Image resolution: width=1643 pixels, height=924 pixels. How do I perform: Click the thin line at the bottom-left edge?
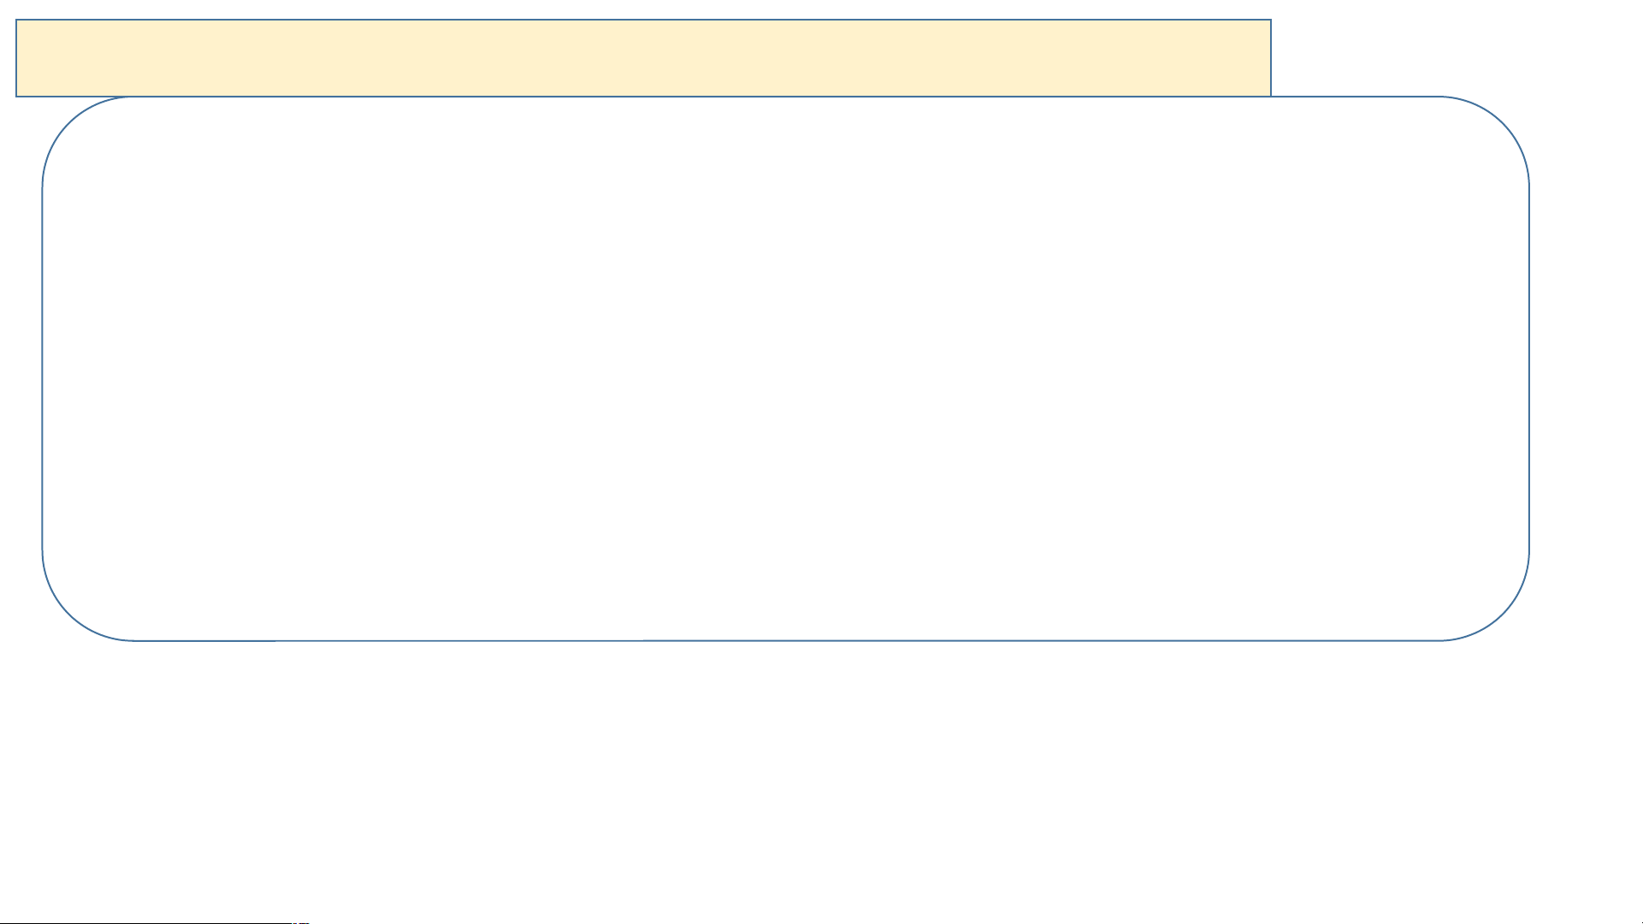coord(145,922)
